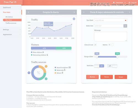Click the Log out link
The width and height of the screenshot is (138, 108).
pyautogui.click(x=134, y=2)
